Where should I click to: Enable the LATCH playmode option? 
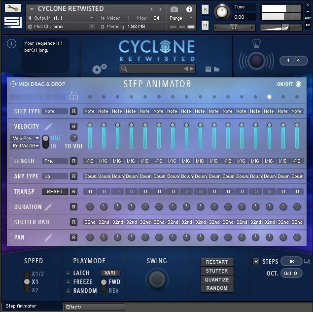(x=68, y=273)
